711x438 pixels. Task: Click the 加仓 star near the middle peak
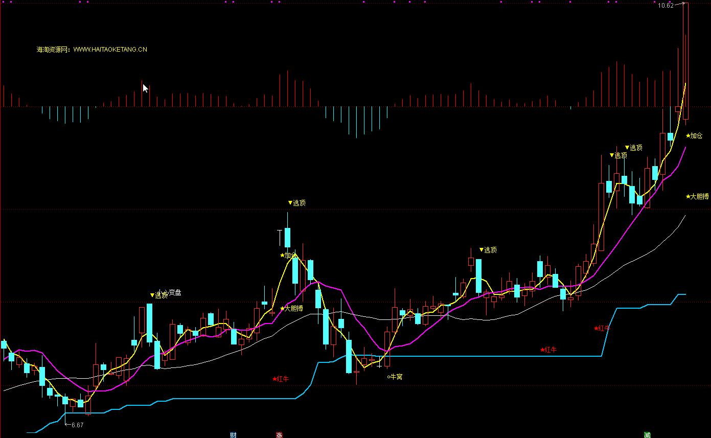tap(288, 255)
